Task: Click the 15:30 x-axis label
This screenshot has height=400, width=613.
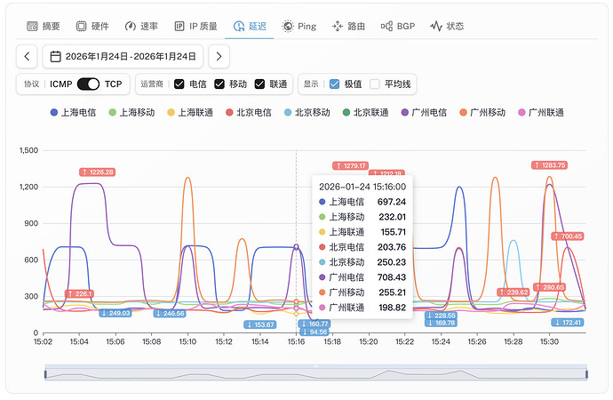Action: 549,341
